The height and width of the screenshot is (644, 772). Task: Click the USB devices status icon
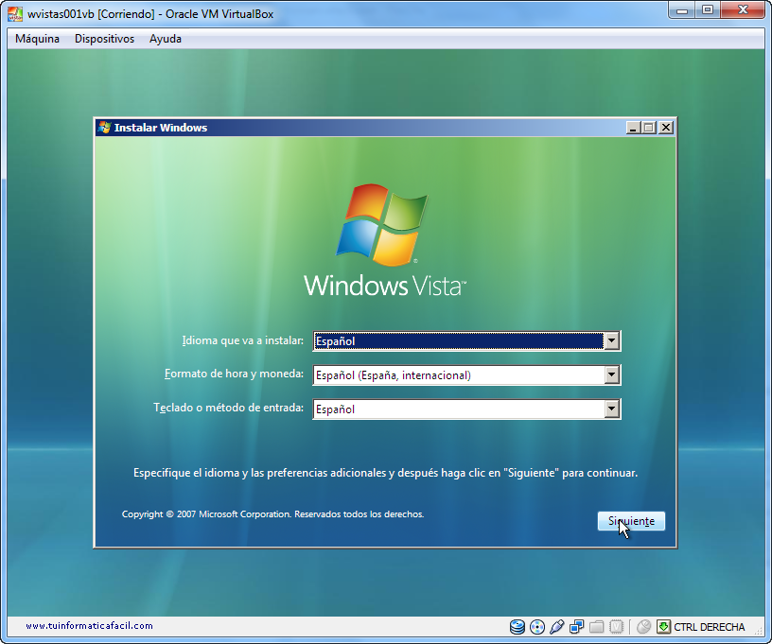557,627
